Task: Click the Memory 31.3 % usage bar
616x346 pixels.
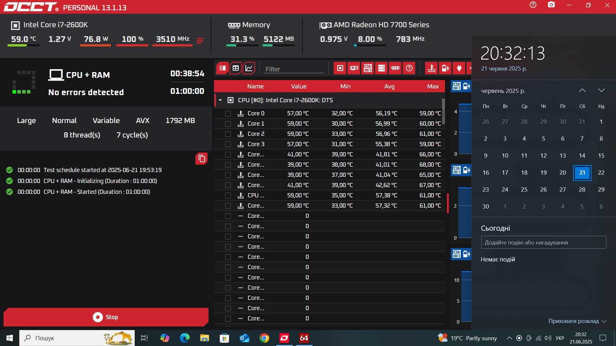Action: [x=242, y=45]
